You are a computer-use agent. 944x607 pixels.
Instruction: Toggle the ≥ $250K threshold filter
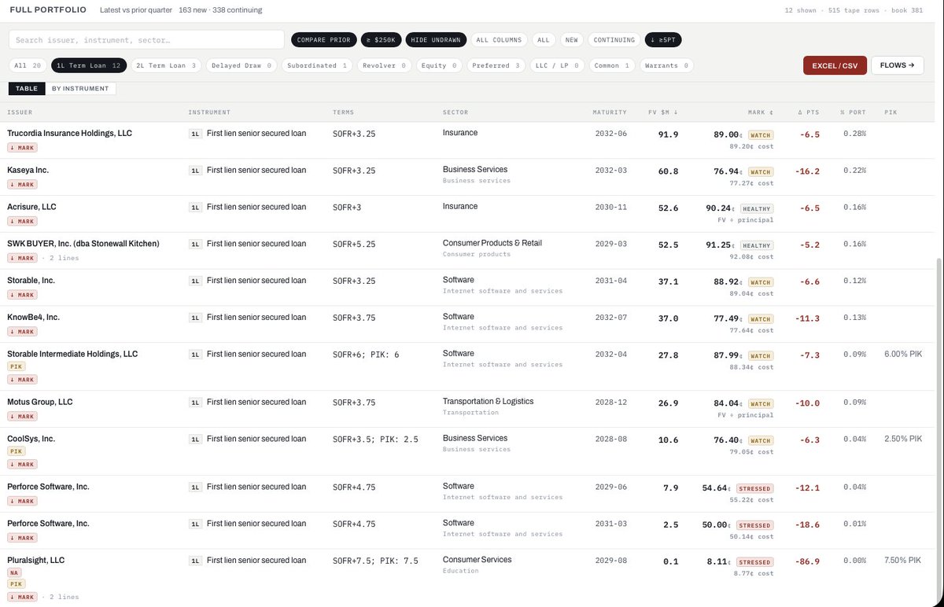382,39
